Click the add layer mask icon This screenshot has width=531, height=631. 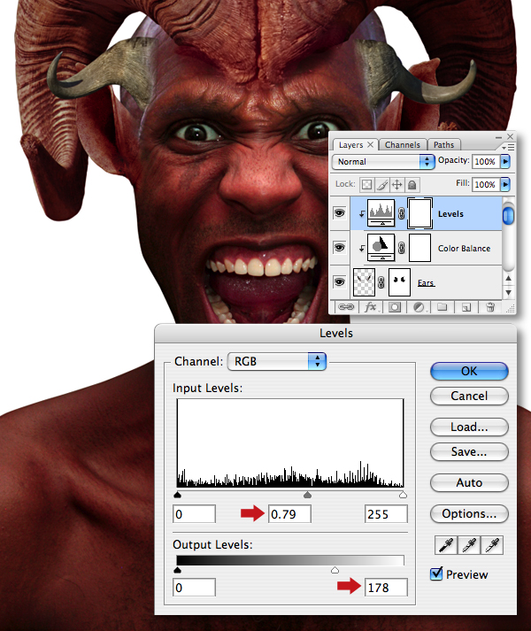(x=395, y=307)
